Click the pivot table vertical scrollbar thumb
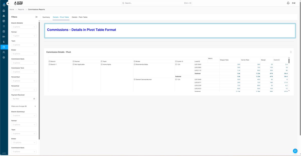The height and width of the screenshot is (156, 301). point(289,61)
